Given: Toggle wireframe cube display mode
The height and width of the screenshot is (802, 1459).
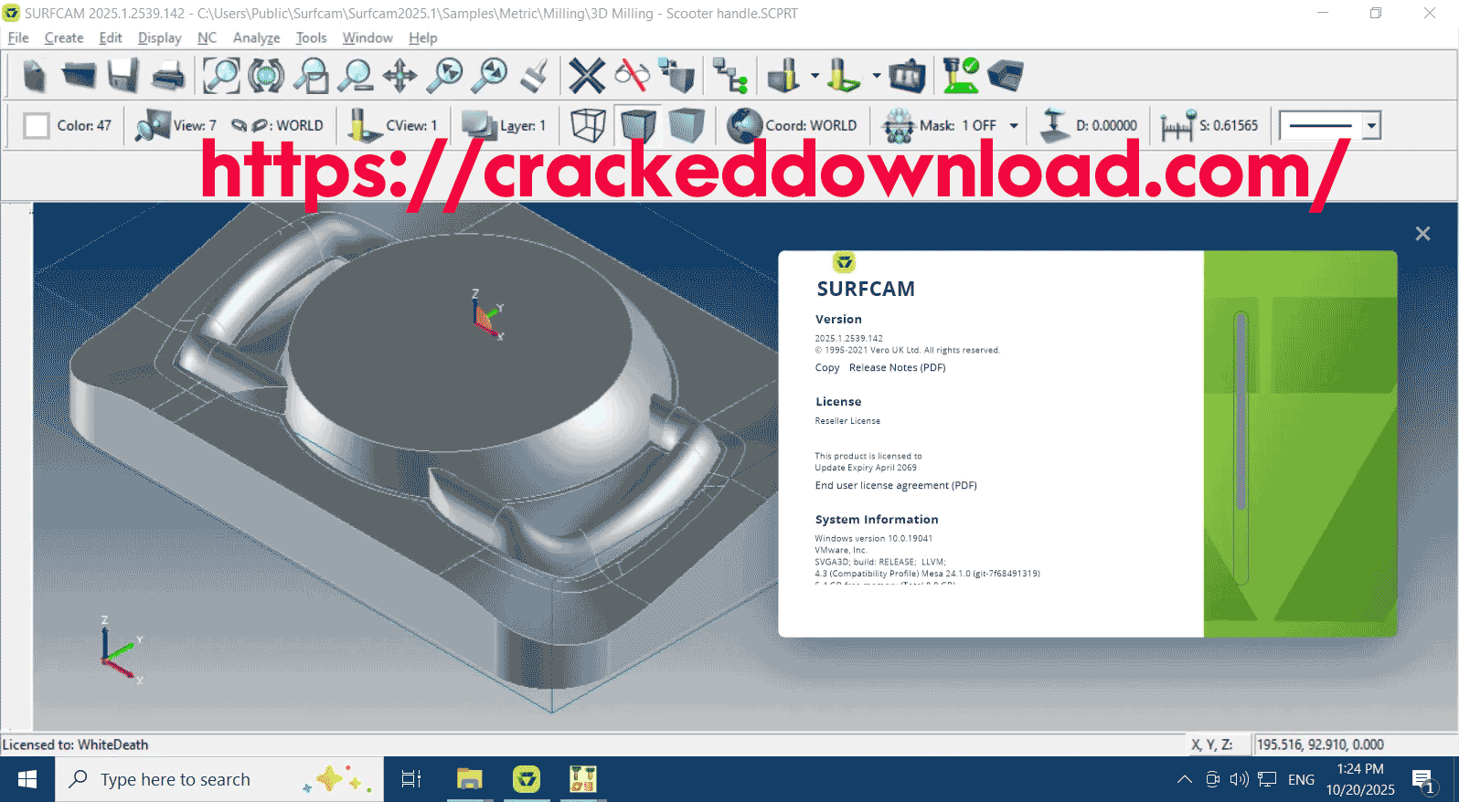Looking at the screenshot, I should pyautogui.click(x=588, y=125).
